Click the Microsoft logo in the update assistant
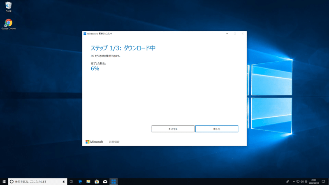Screen dimensions: 329x185 click(x=94, y=142)
